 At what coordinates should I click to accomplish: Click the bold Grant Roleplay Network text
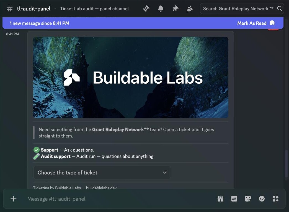point(120,129)
